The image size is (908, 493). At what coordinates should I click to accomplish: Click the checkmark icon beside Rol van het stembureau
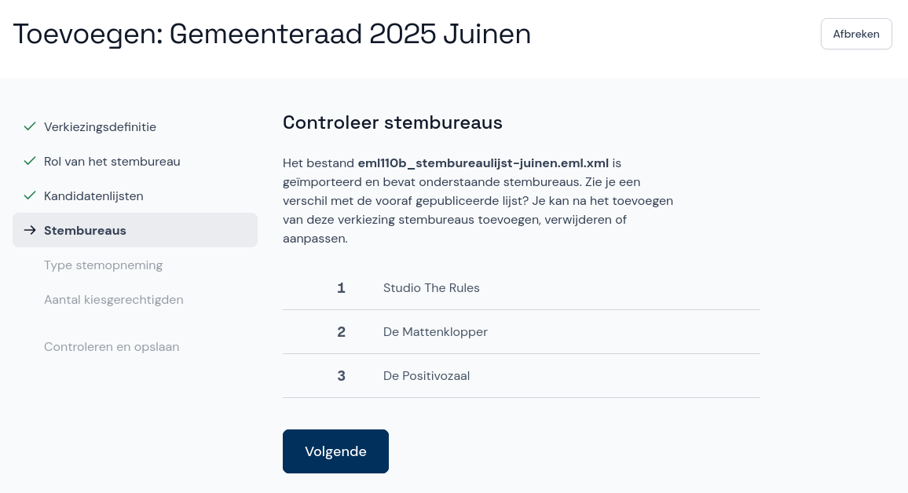tap(30, 161)
